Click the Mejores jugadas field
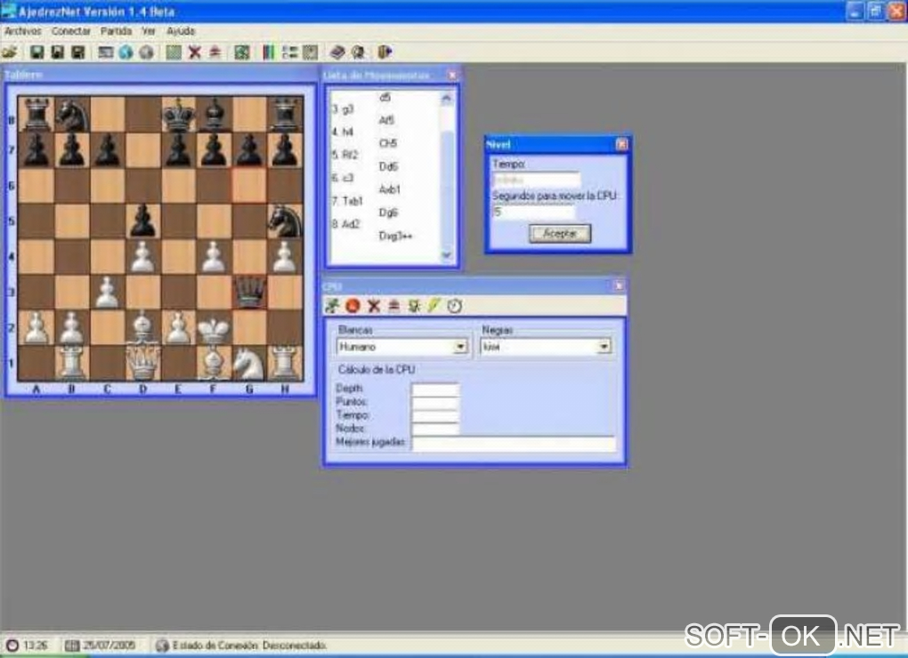Image resolution: width=908 pixels, height=658 pixels. tap(514, 444)
